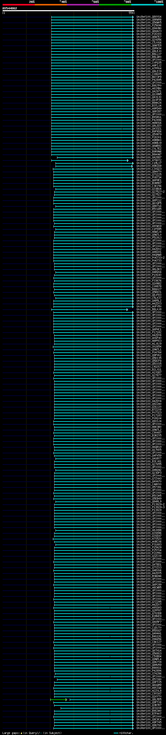Open hit UniRef100_Q940N0
The image size is (166, 735).
[x=149, y=28]
